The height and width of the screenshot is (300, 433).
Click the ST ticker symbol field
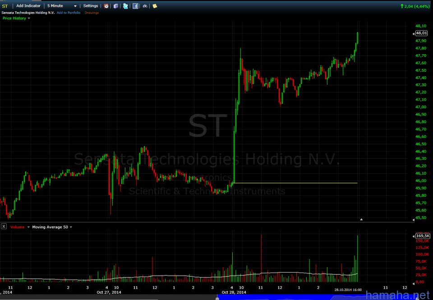click(5, 6)
